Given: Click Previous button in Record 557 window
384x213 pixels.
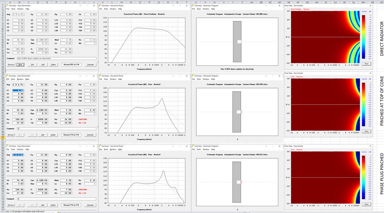Looking at the screenshot, I should pos(11,64).
